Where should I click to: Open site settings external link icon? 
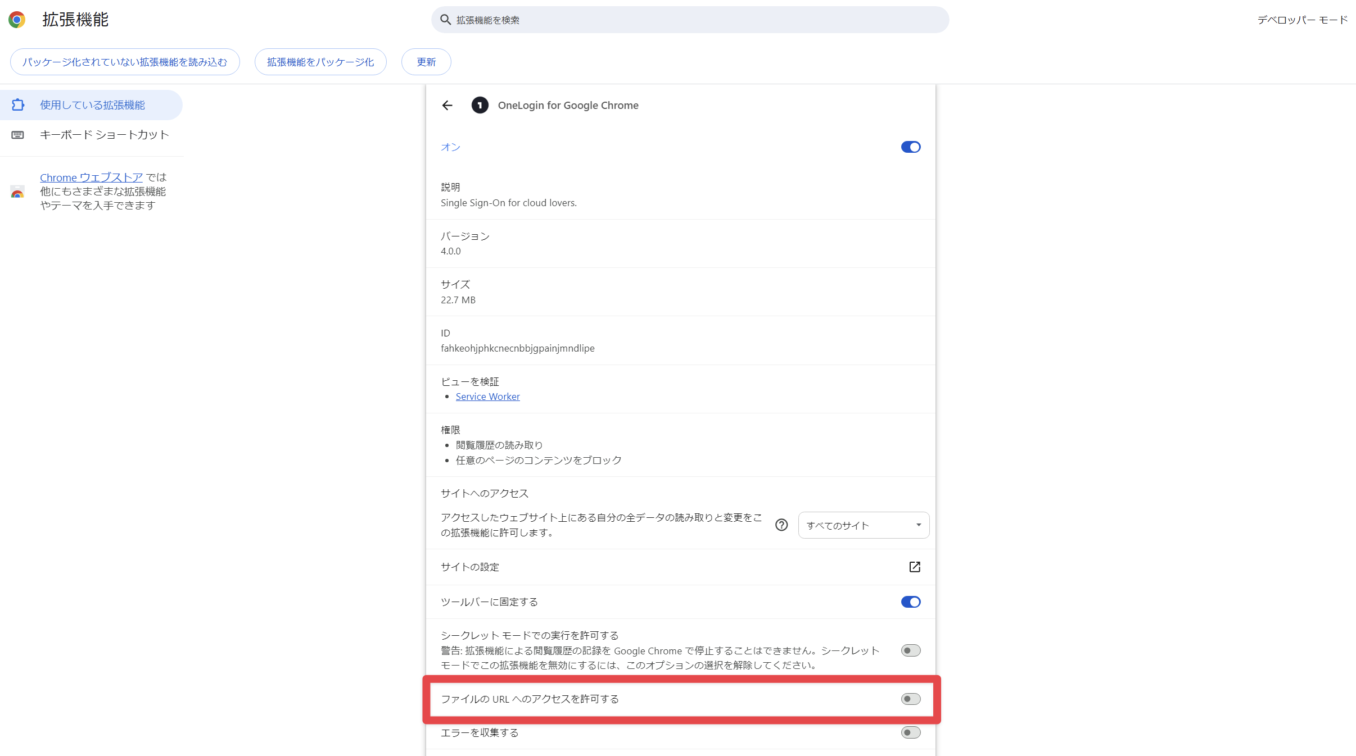915,567
